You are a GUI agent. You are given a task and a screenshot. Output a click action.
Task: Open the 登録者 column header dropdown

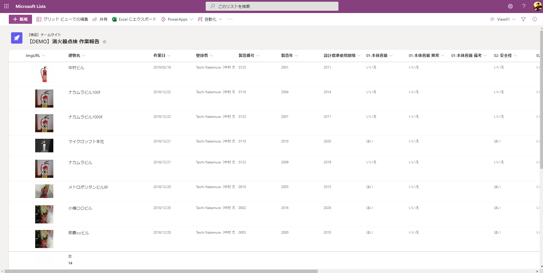tap(213, 56)
